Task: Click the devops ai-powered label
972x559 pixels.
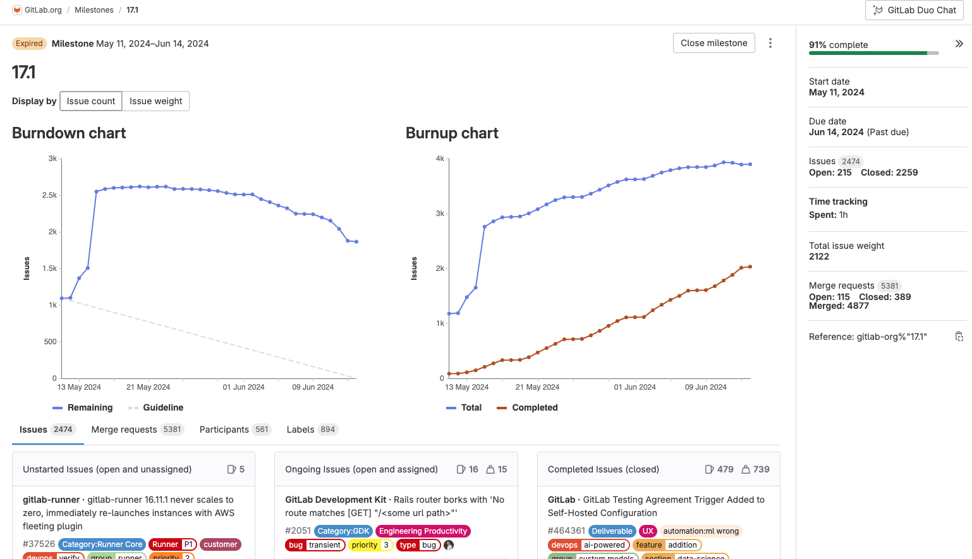Action: (589, 545)
